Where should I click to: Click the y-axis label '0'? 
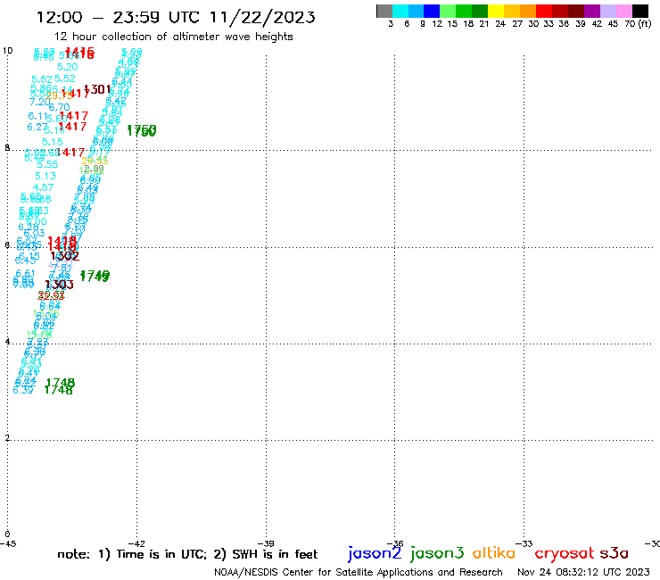pos(7,534)
